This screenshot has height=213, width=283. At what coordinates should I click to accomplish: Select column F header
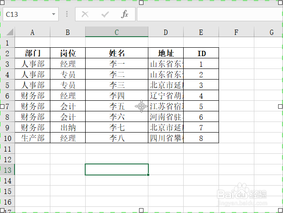(x=236, y=32)
